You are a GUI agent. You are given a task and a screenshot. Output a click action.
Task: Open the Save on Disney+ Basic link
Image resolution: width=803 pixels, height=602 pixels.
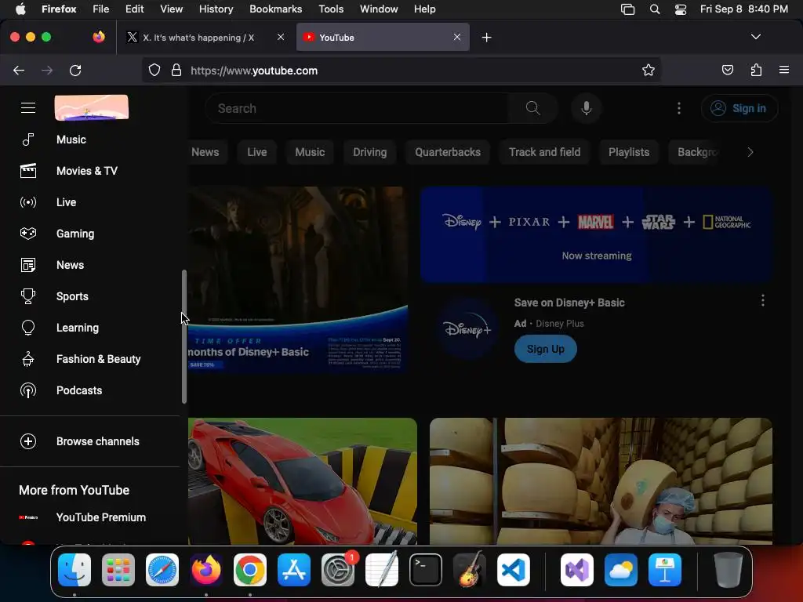569,303
